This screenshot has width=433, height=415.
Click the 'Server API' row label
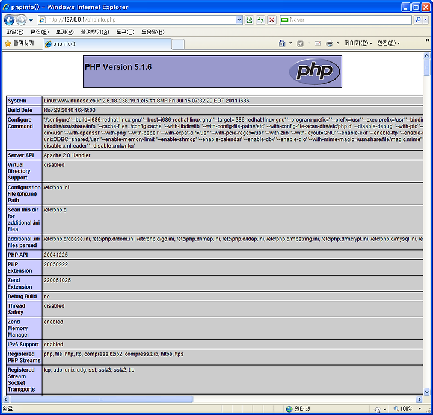coord(21,155)
